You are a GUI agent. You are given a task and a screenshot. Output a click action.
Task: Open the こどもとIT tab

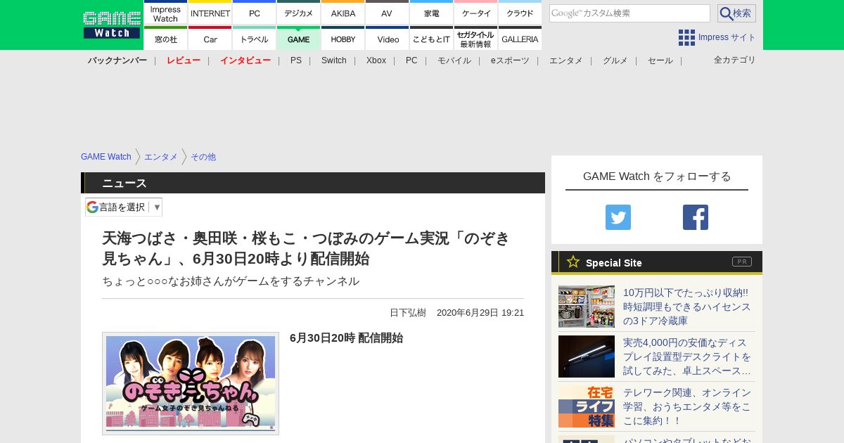[x=432, y=39]
